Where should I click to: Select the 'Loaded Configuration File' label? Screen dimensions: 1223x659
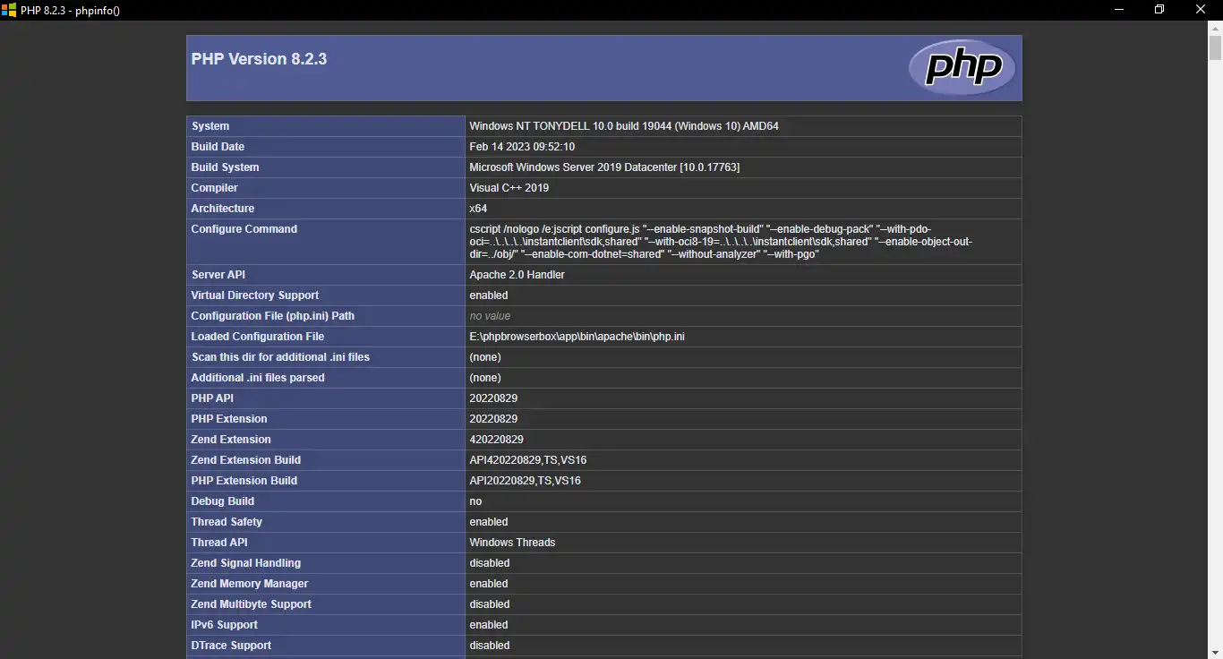point(257,337)
